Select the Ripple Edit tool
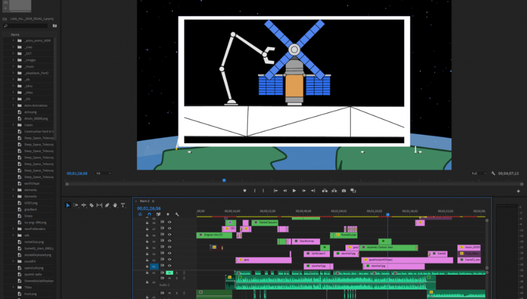Screen dimensions: 527x299 pyautogui.click(x=84, y=205)
